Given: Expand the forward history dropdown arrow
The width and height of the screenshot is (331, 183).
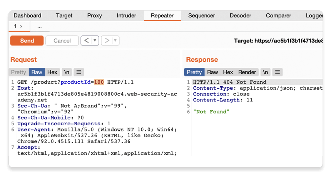Looking at the screenshot, I should 115,40.
